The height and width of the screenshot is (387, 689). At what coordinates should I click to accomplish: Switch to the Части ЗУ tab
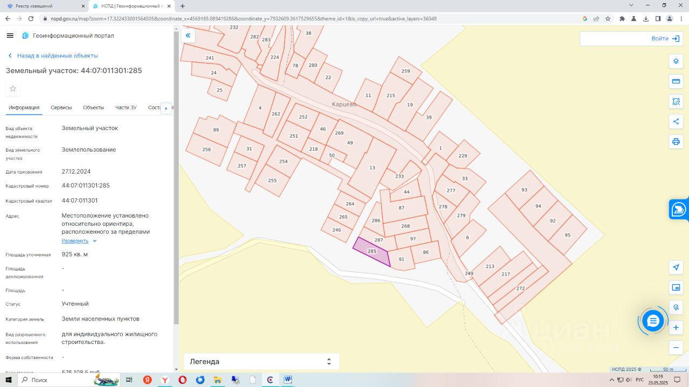(x=126, y=107)
